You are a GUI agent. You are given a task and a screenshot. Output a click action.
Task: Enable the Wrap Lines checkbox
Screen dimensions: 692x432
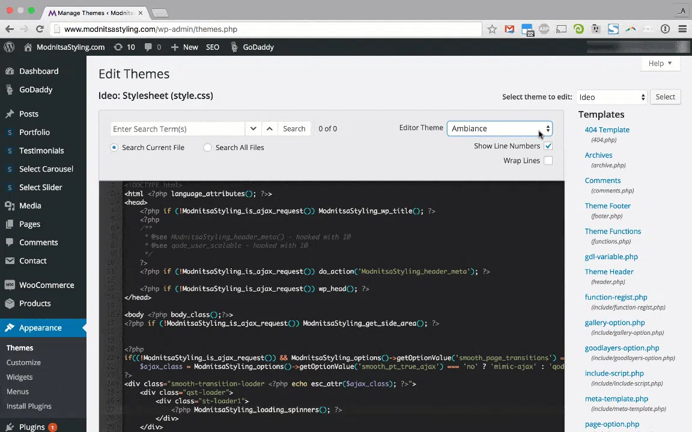pyautogui.click(x=548, y=160)
